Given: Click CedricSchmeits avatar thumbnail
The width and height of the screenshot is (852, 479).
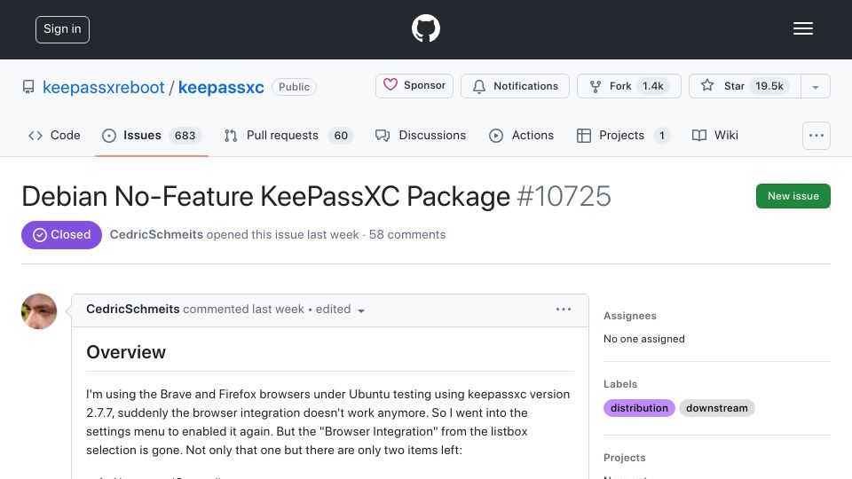Looking at the screenshot, I should [39, 311].
